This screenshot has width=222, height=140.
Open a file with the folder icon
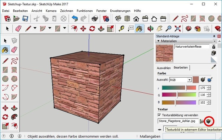tap(16, 19)
